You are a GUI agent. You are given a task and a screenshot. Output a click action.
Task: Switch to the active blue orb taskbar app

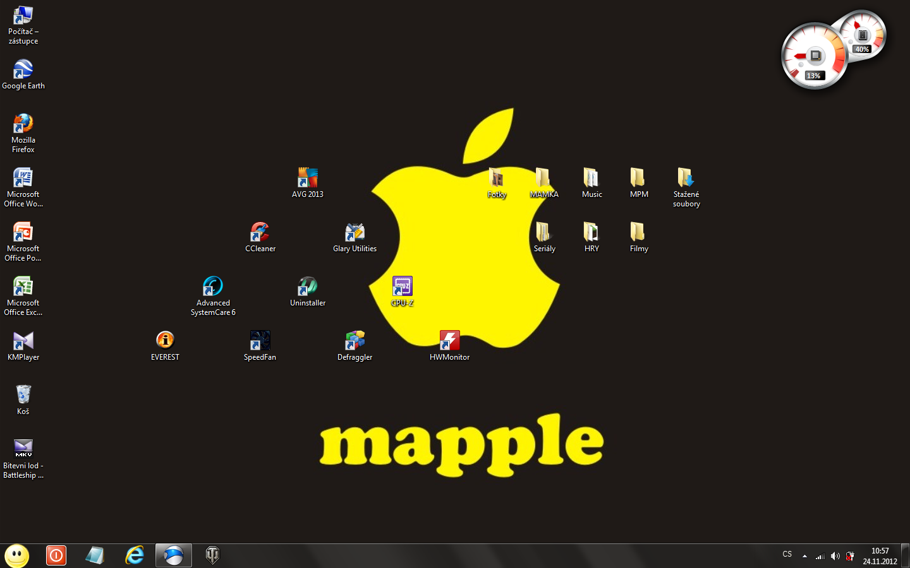pos(174,555)
